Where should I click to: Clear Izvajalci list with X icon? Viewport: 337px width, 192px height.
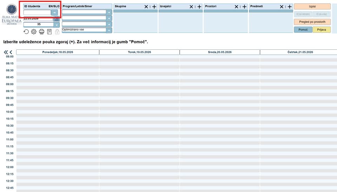click(x=191, y=7)
